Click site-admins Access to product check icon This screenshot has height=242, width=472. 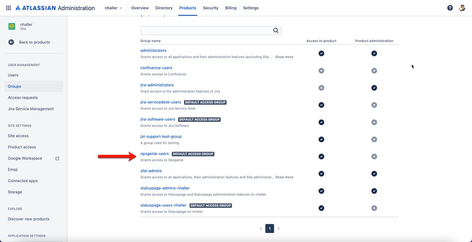coord(321,173)
